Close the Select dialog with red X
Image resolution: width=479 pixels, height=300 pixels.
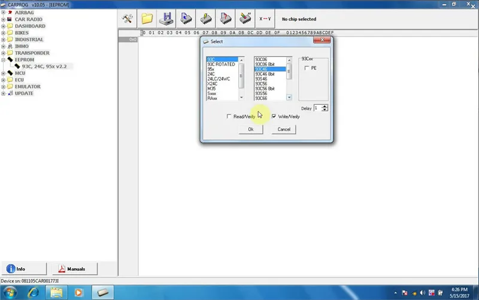point(322,40)
